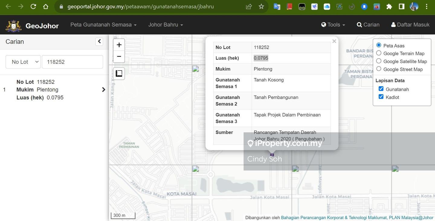This screenshot has width=435, height=221.
Task: Select Google Satellite Map base layer
Action: pos(379,61)
